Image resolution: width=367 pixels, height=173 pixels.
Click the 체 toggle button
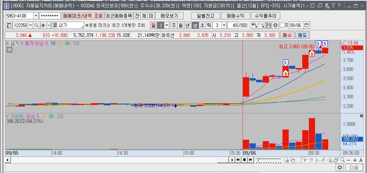(144, 16)
